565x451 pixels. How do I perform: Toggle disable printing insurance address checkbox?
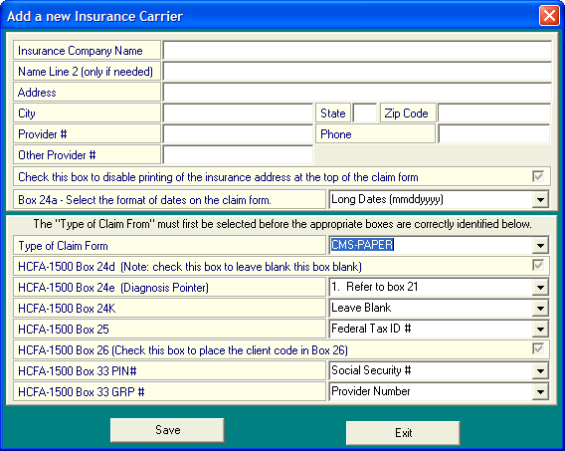click(538, 176)
